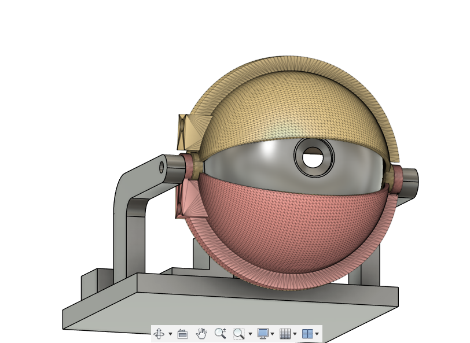Open the Grid and Snaps dropdown arrow
This screenshot has height=343, width=470.
point(295,334)
